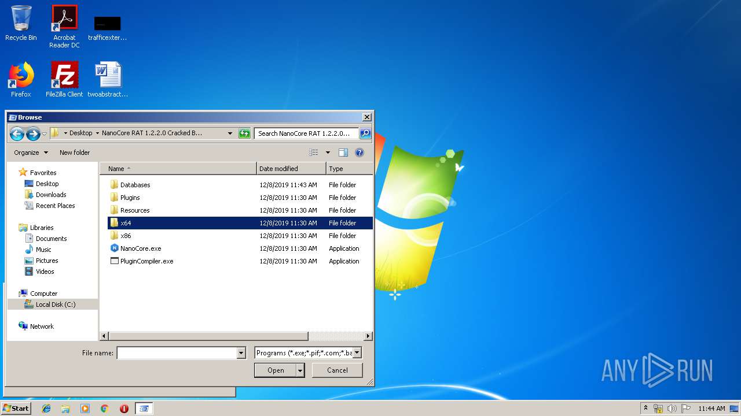Select the twoabstract Word document on desktop
The width and height of the screenshot is (741, 416).
pos(108,79)
